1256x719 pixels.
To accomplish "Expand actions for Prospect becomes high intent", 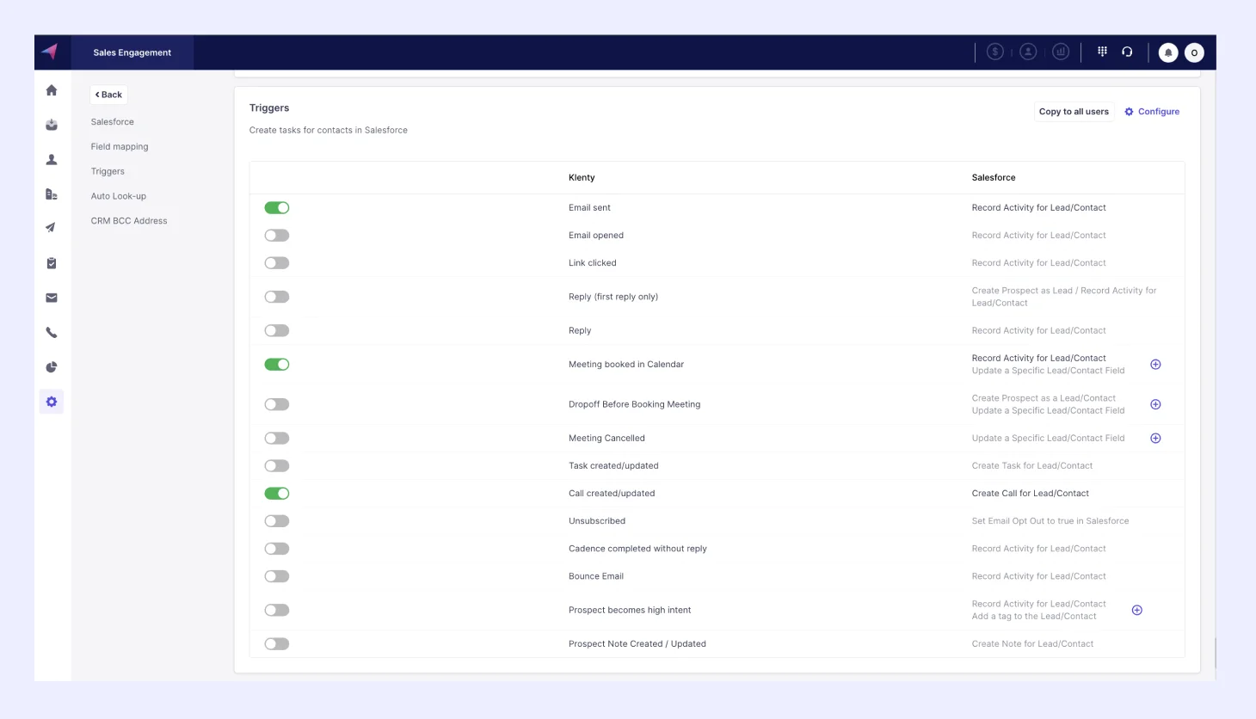I will (x=1136, y=609).
